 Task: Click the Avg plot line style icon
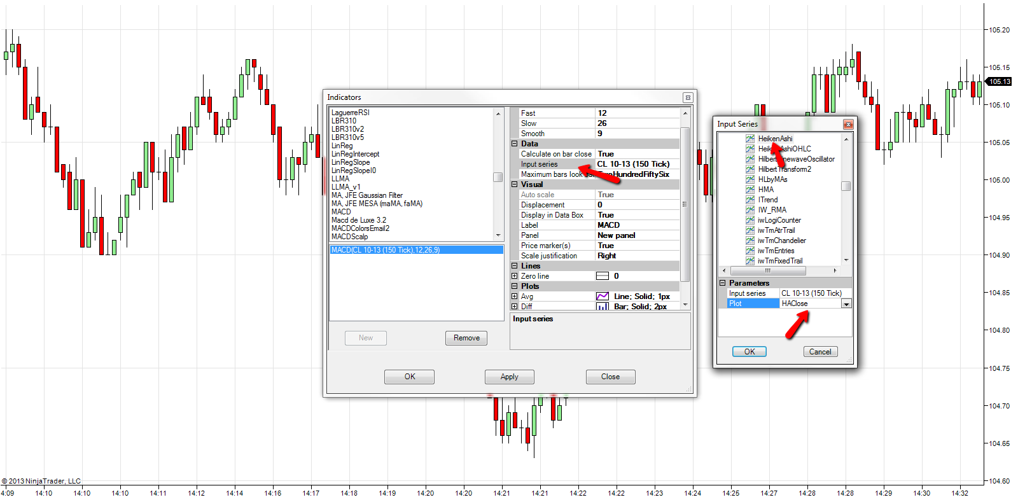coord(603,296)
